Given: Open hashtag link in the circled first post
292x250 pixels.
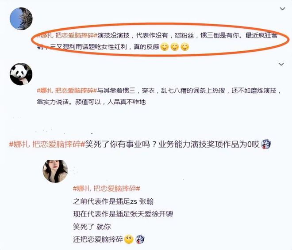Looking at the screenshot, I should [67, 35].
